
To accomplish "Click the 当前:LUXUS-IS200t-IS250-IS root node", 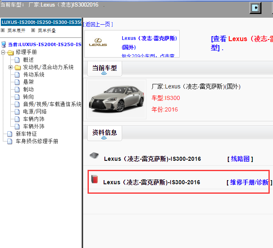I will [45, 44].
